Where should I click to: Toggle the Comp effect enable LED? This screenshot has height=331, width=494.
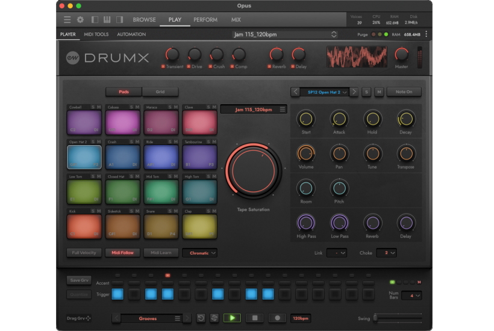(232, 66)
